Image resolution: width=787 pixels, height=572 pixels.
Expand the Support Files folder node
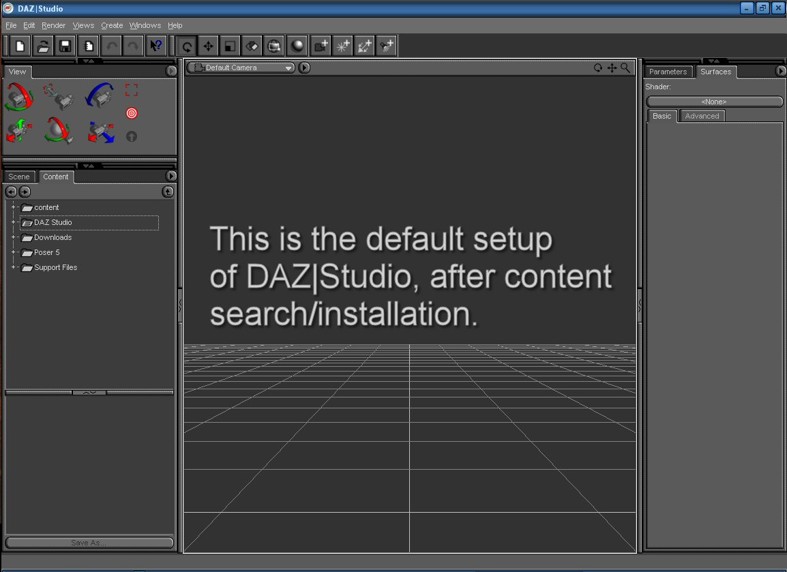(13, 267)
